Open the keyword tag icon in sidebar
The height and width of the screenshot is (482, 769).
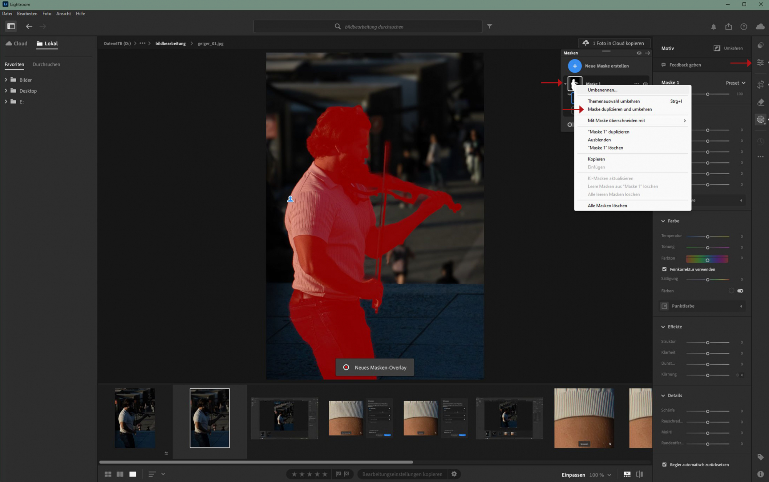click(761, 457)
